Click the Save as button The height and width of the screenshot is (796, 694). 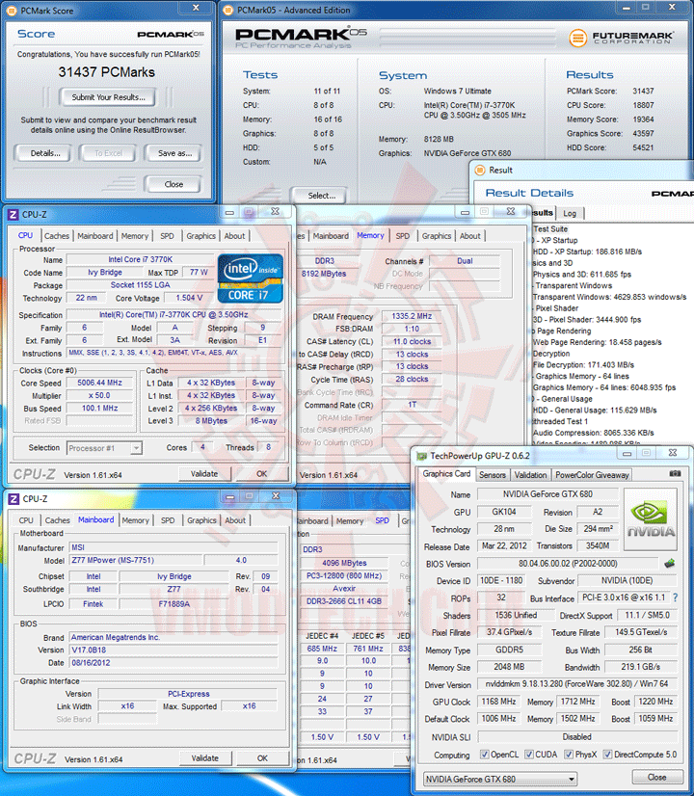[x=174, y=153]
